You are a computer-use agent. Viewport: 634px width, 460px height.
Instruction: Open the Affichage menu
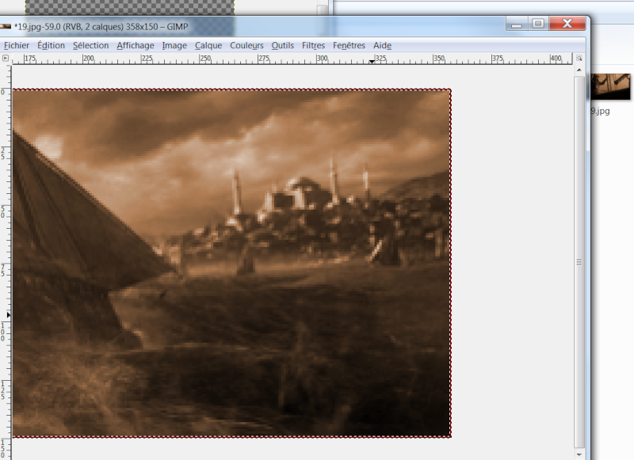135,45
